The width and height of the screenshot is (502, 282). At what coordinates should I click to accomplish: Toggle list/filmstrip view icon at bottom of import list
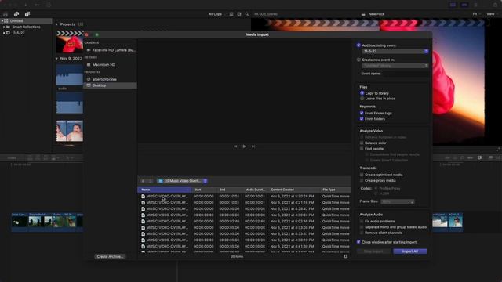345,256
